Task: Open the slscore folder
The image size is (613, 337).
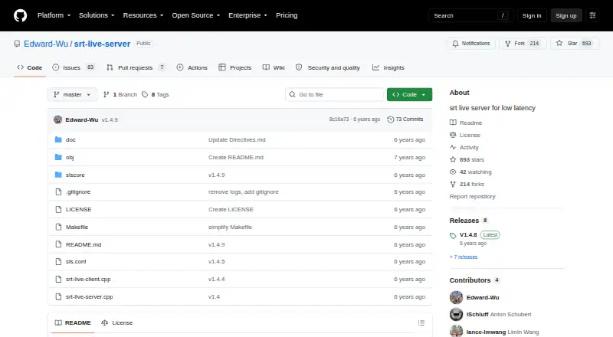Action: pos(75,175)
